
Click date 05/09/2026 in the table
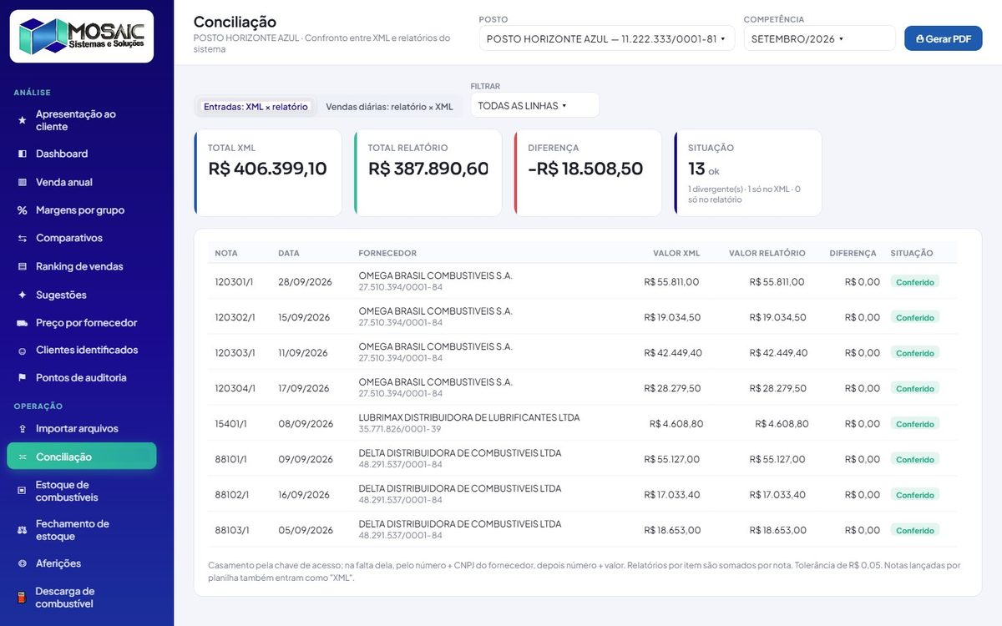tap(306, 530)
